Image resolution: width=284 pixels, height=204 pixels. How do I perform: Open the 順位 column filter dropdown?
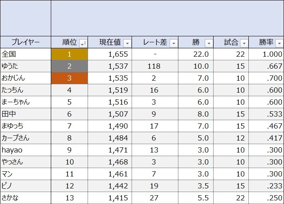[83, 43]
